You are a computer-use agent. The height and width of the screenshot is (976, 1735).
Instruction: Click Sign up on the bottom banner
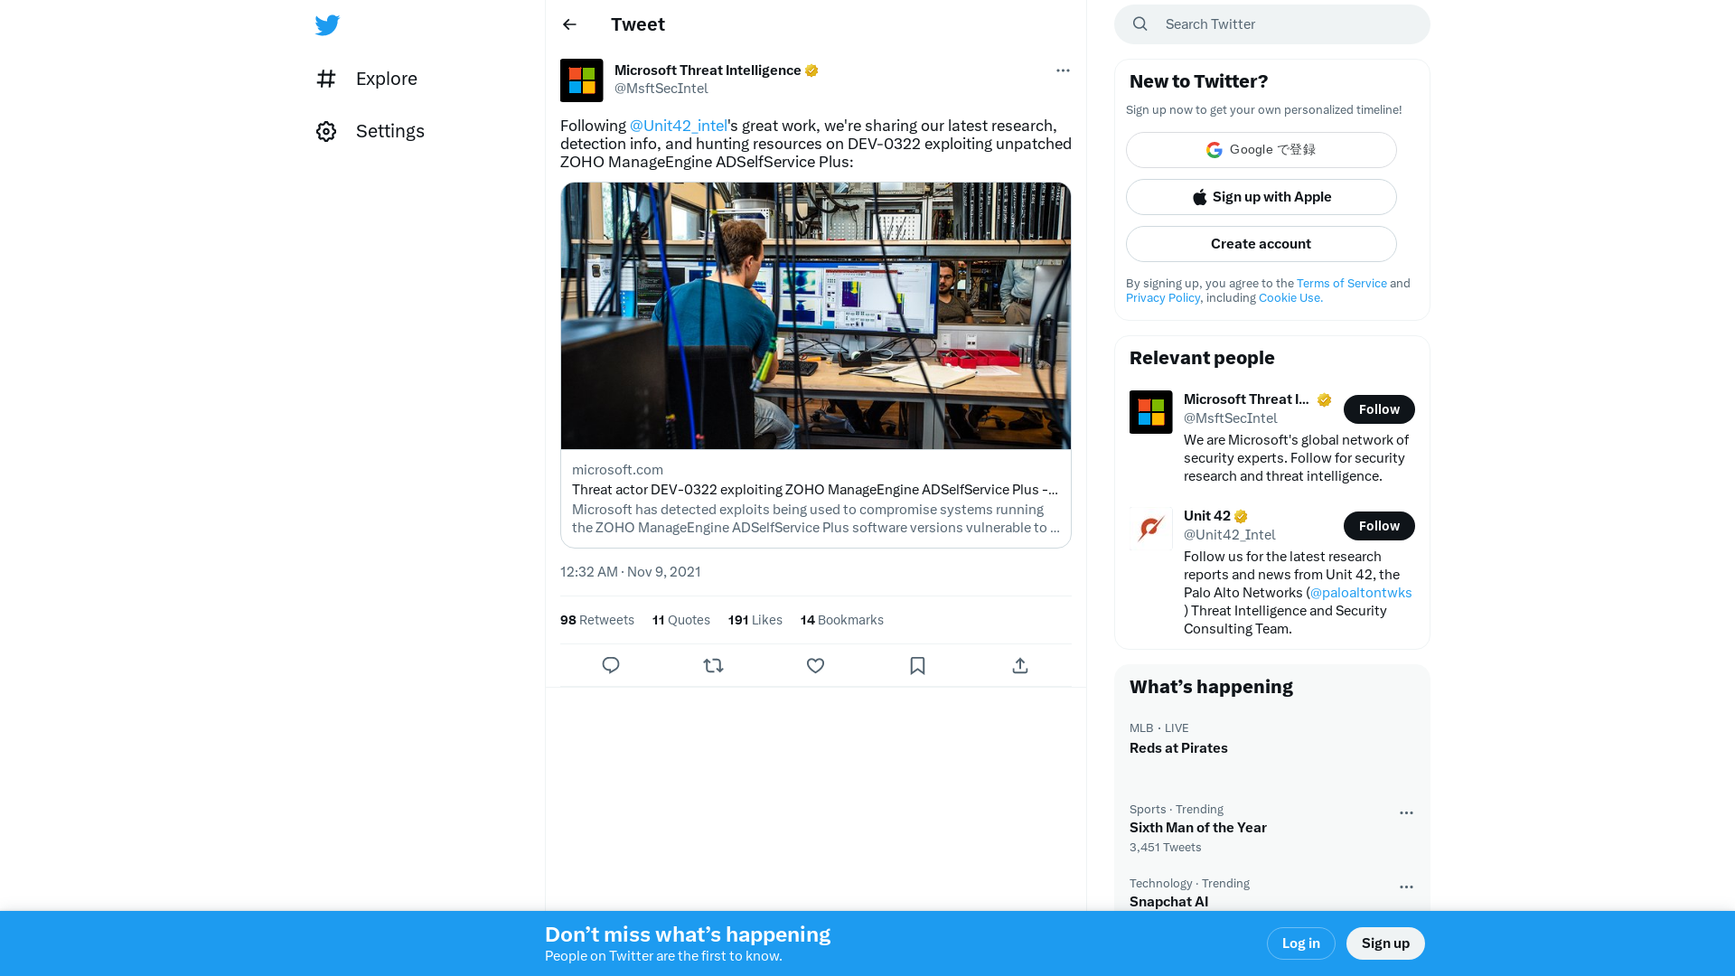pos(1385,943)
